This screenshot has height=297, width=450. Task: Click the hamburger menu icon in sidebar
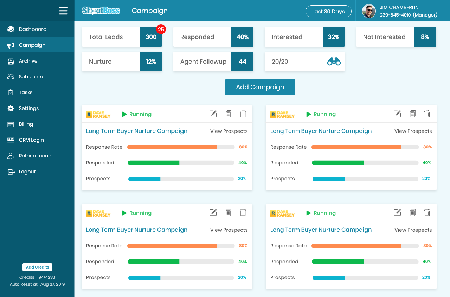(64, 11)
